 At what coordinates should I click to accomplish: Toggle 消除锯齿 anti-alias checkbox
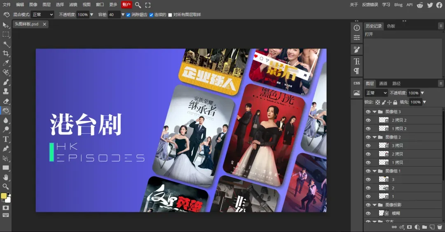click(x=128, y=15)
